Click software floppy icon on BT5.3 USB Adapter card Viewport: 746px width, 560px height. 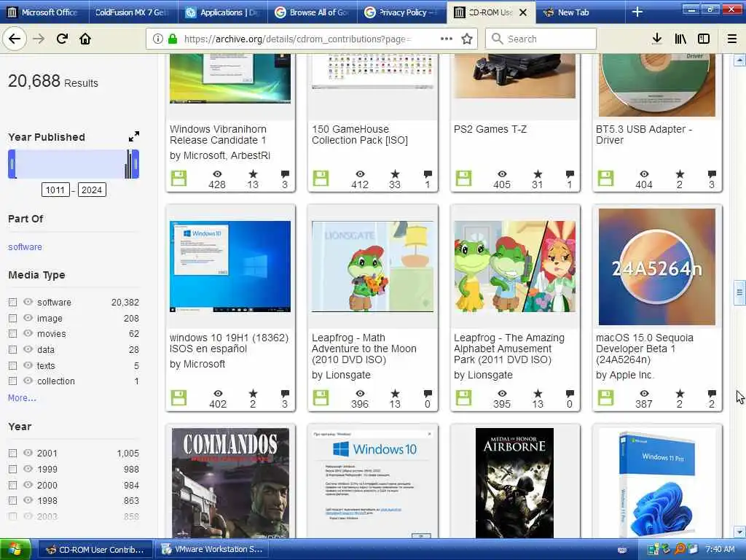click(605, 179)
